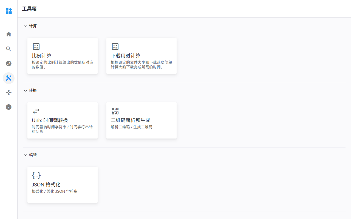
Task: Open the info about icon in sidebar
Action: (x=9, y=107)
